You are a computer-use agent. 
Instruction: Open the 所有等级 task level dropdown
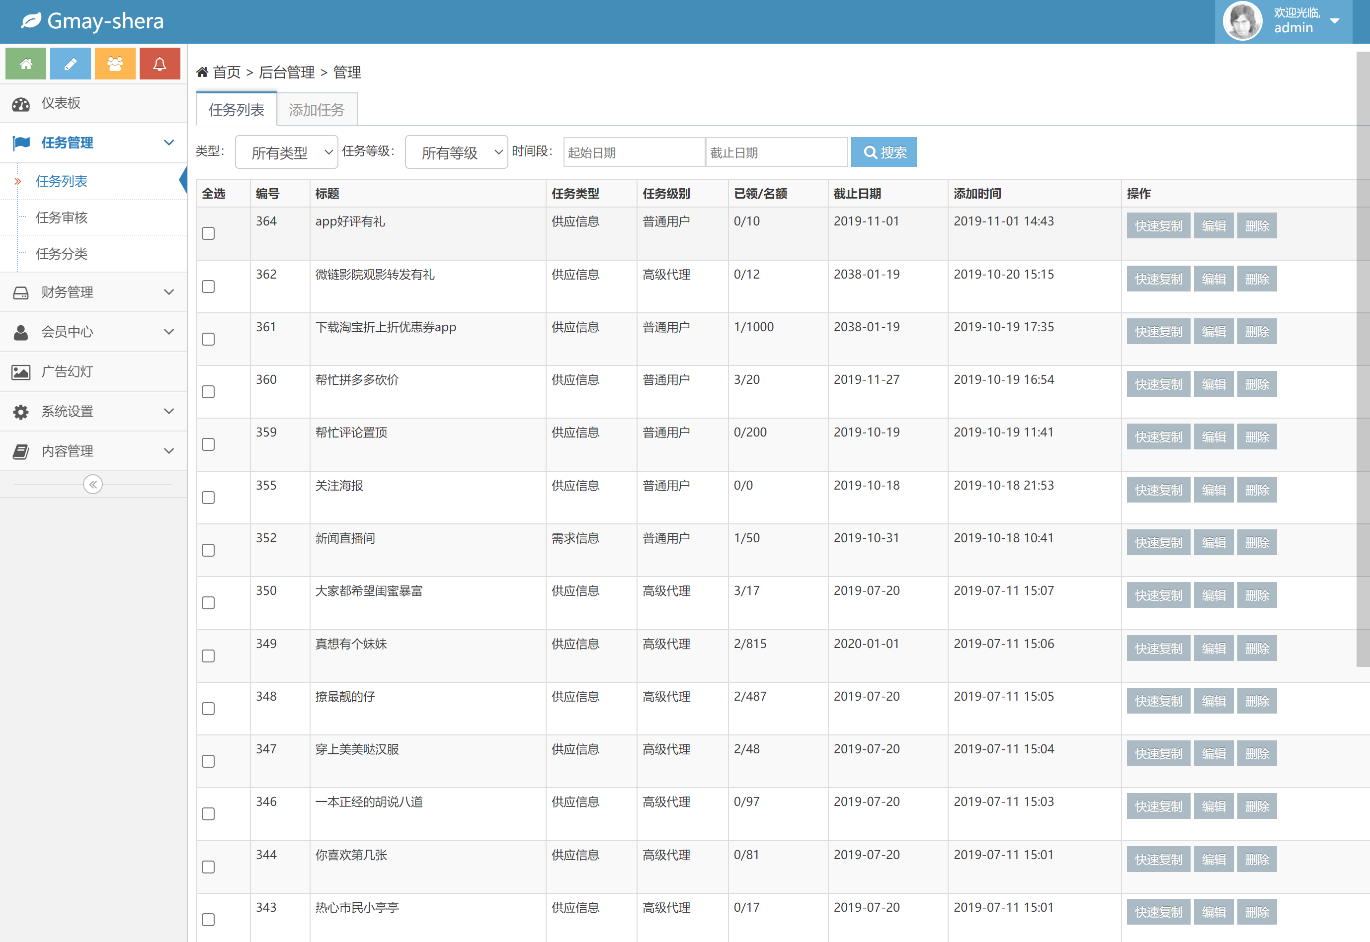coord(457,152)
